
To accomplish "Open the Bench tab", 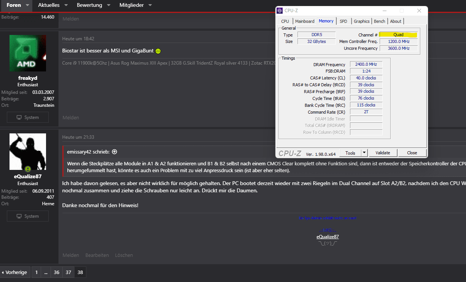I will [380, 21].
